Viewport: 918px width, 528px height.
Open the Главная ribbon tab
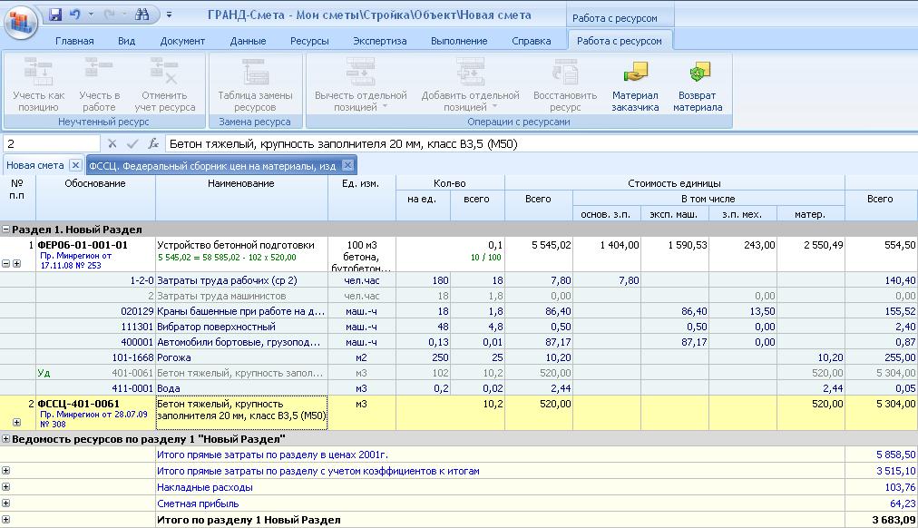point(74,41)
